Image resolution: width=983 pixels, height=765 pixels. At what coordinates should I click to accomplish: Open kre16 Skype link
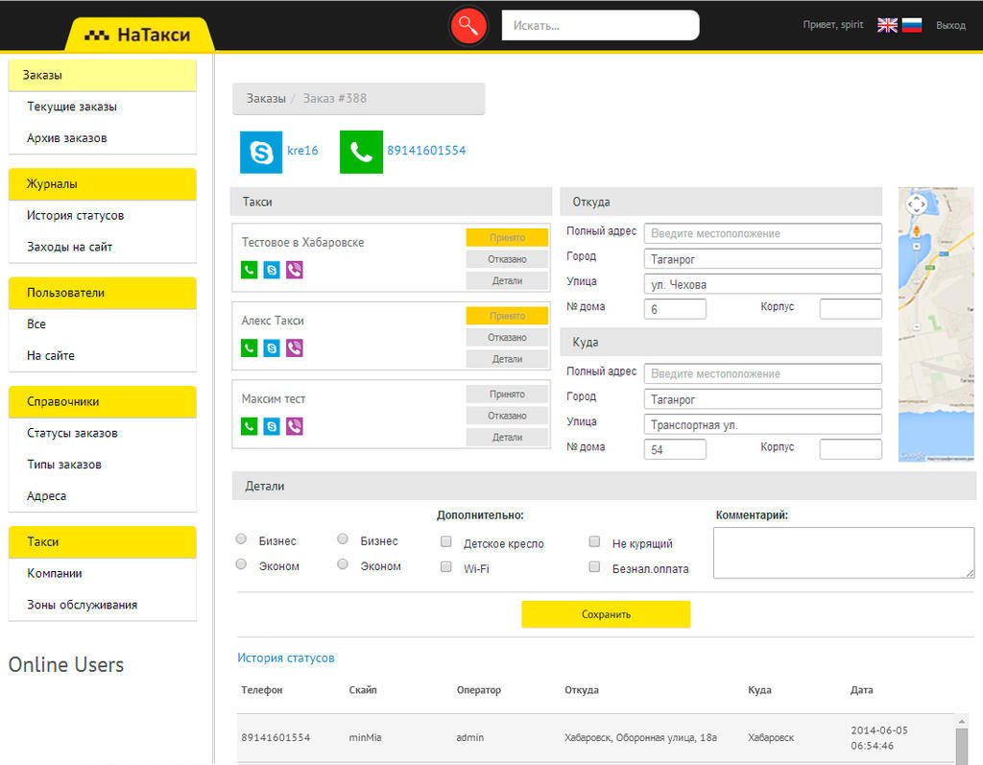pos(302,151)
